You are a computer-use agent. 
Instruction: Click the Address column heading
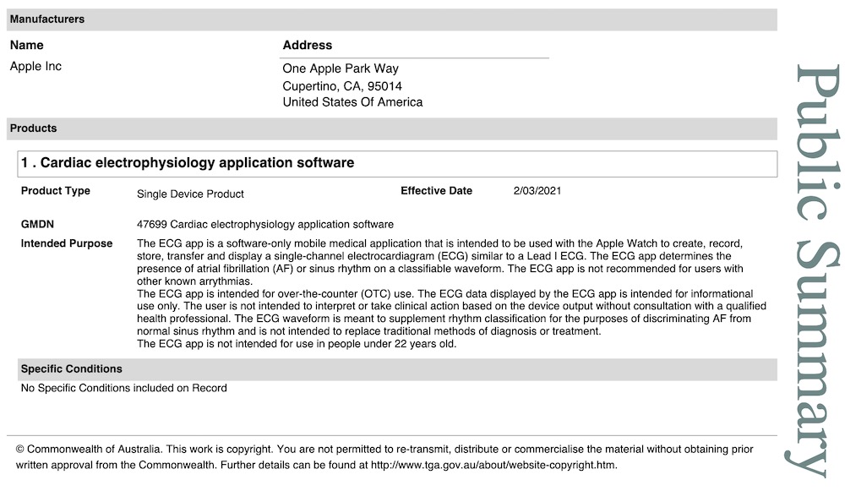tap(308, 45)
